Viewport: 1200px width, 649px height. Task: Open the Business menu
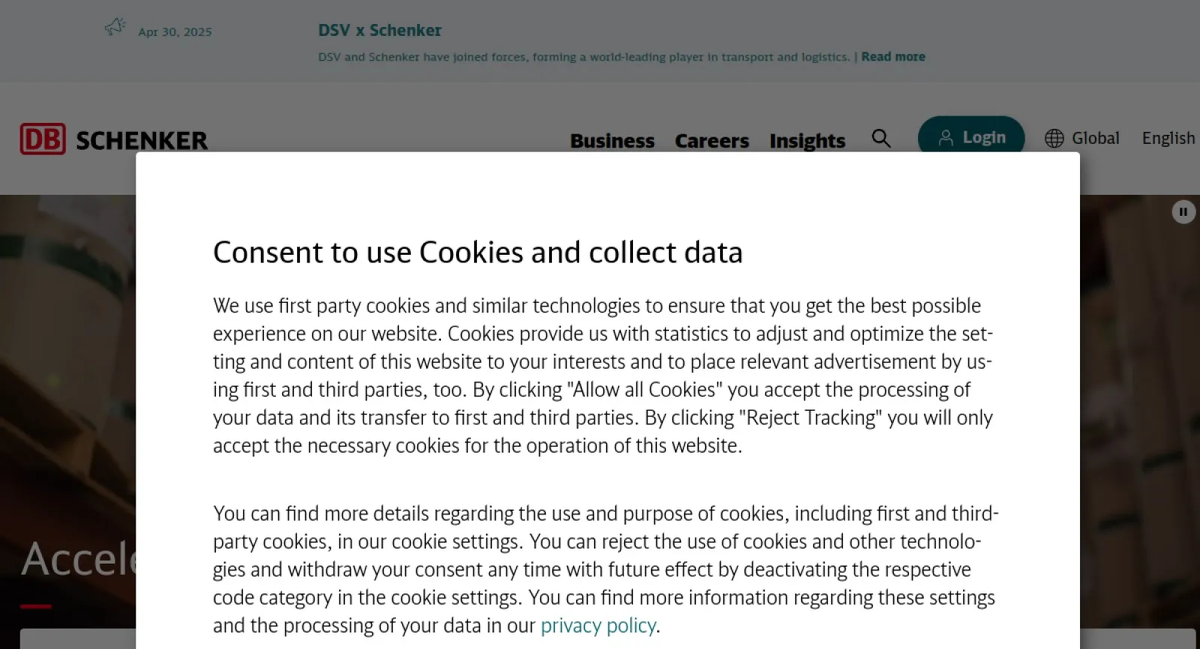pos(612,141)
